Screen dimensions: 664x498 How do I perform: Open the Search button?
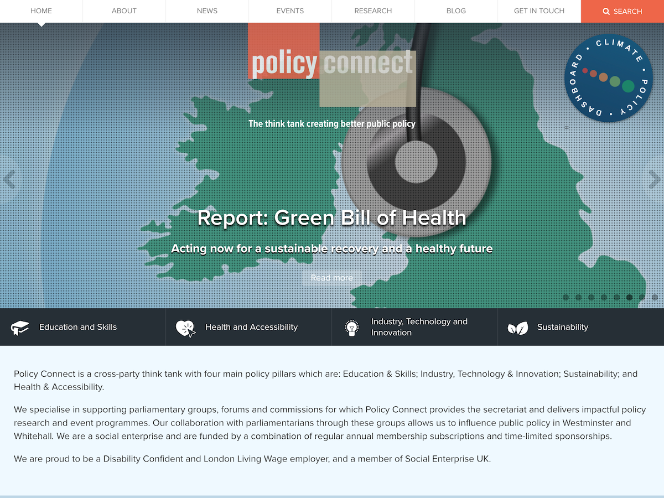(x=622, y=11)
